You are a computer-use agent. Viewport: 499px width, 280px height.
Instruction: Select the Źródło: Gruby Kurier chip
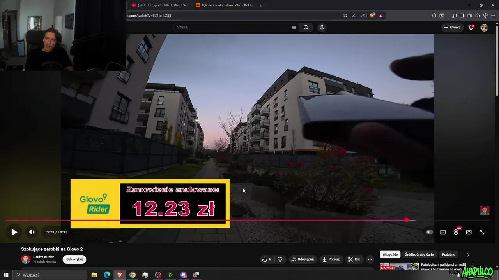click(x=420, y=254)
